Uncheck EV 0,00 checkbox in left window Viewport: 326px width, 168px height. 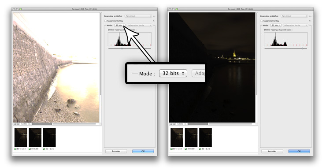point(30,149)
